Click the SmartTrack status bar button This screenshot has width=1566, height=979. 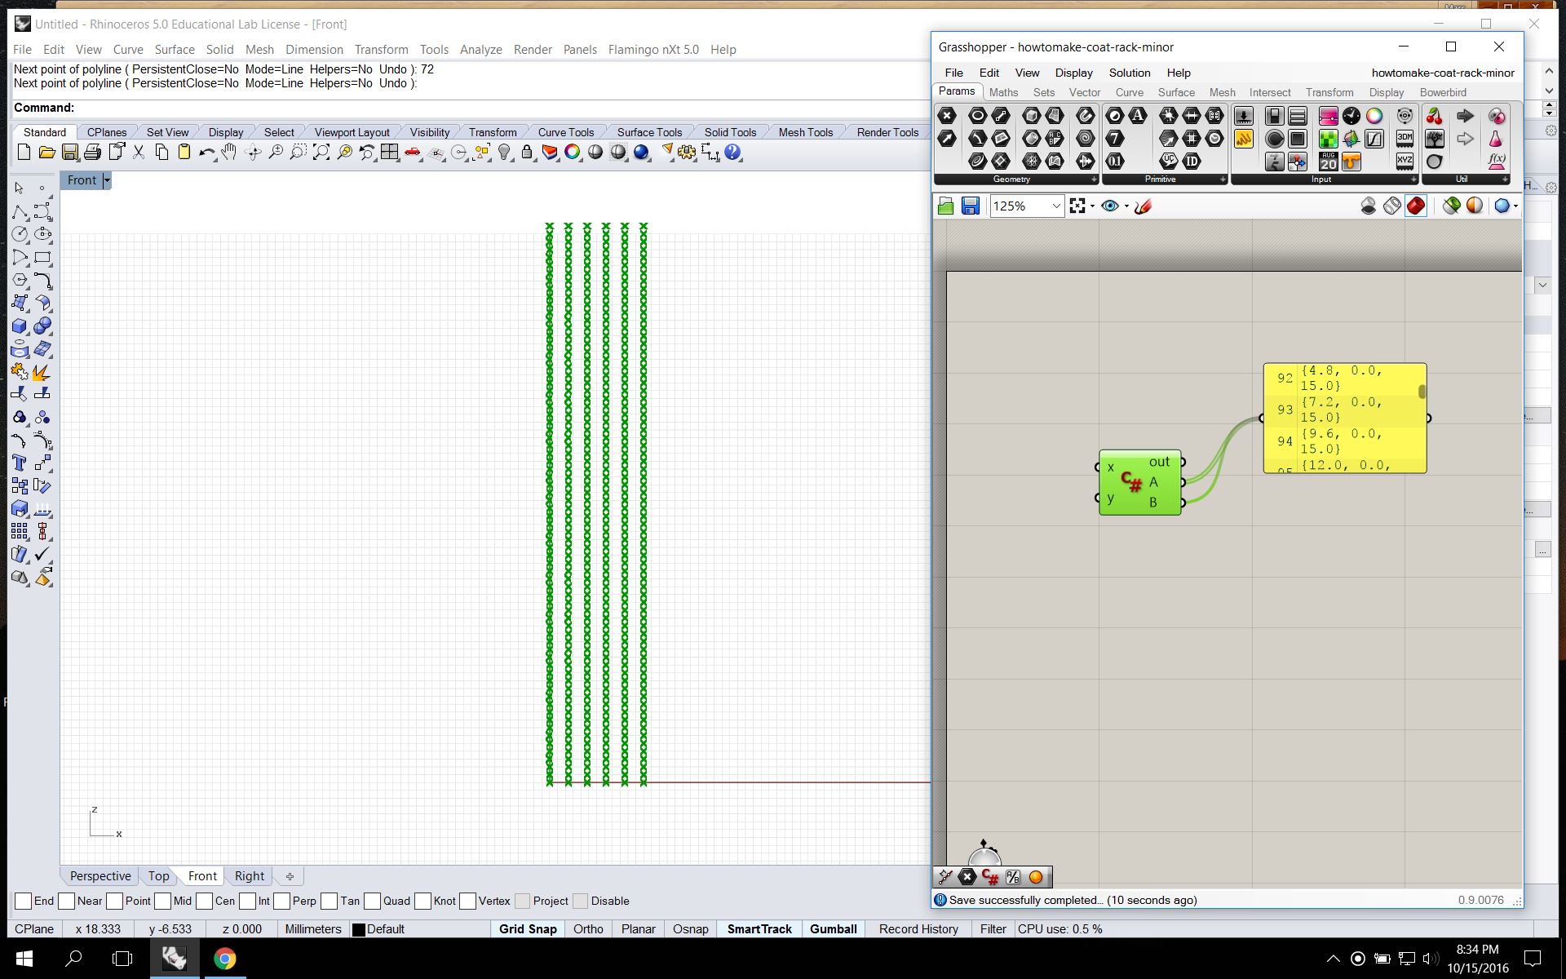click(x=759, y=928)
